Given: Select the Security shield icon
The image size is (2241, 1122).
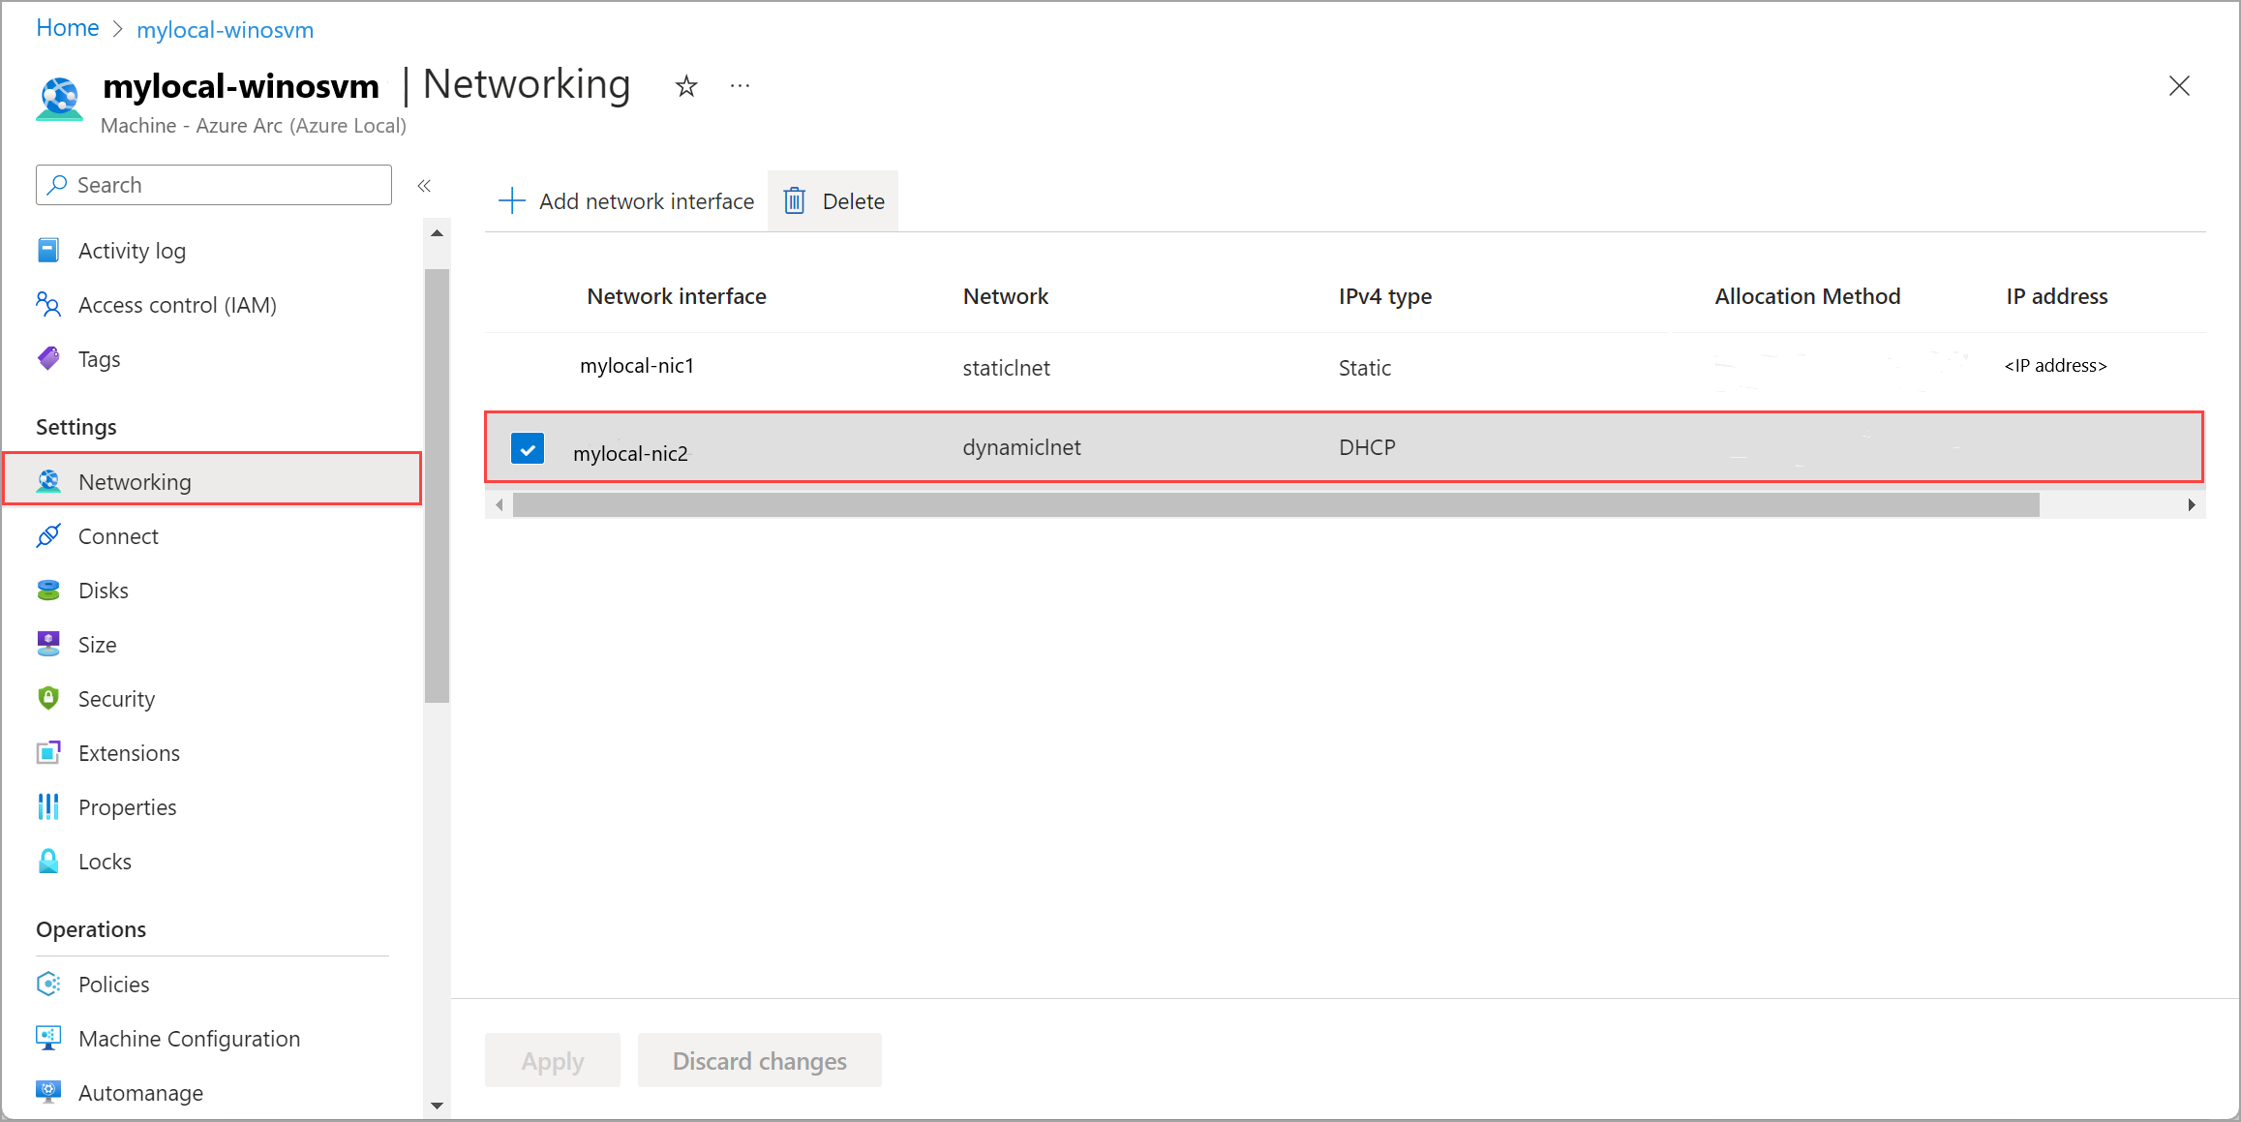Looking at the screenshot, I should pos(48,699).
